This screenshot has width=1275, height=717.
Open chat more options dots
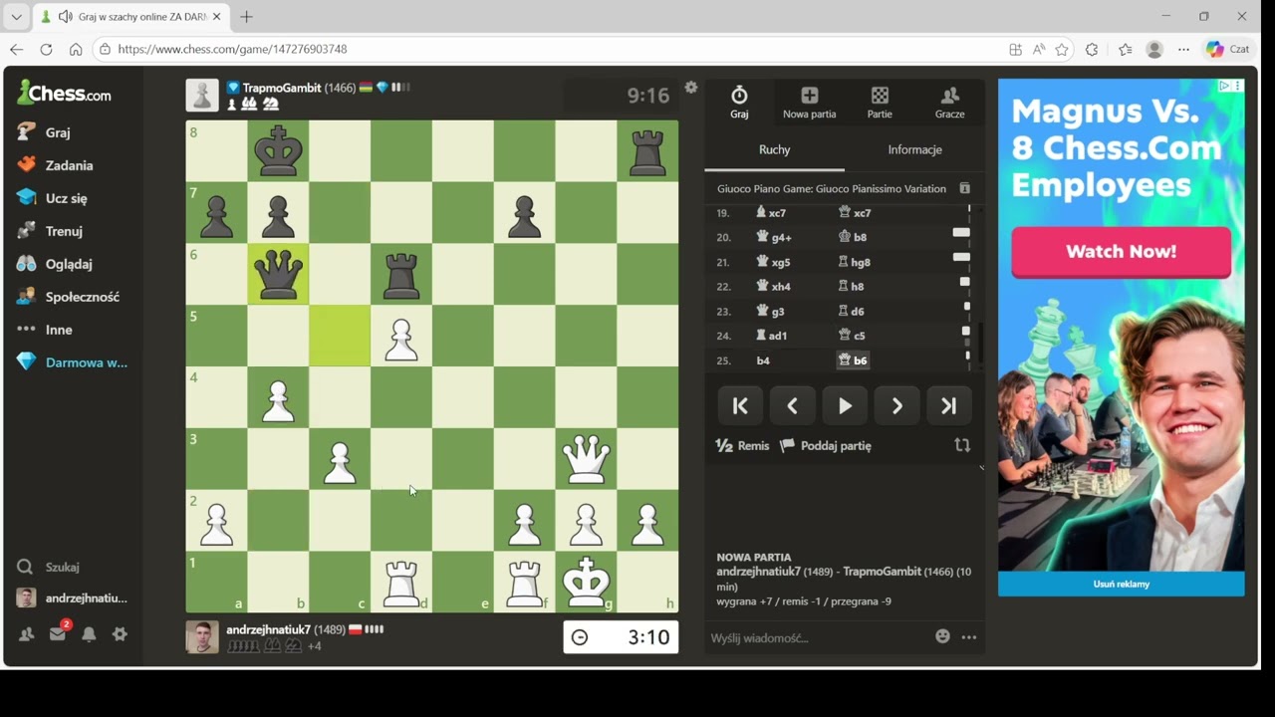[968, 637]
